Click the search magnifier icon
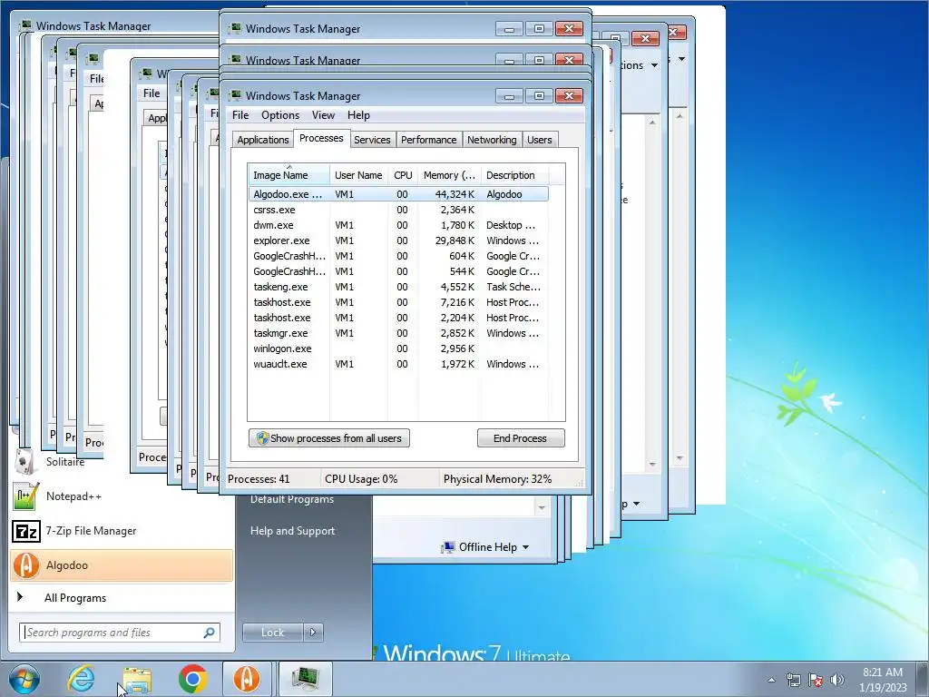Viewport: 929px width, 697px height. pos(210,633)
